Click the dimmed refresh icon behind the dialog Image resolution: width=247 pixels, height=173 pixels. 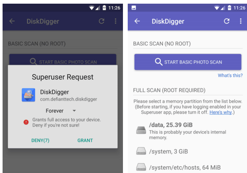102,21
